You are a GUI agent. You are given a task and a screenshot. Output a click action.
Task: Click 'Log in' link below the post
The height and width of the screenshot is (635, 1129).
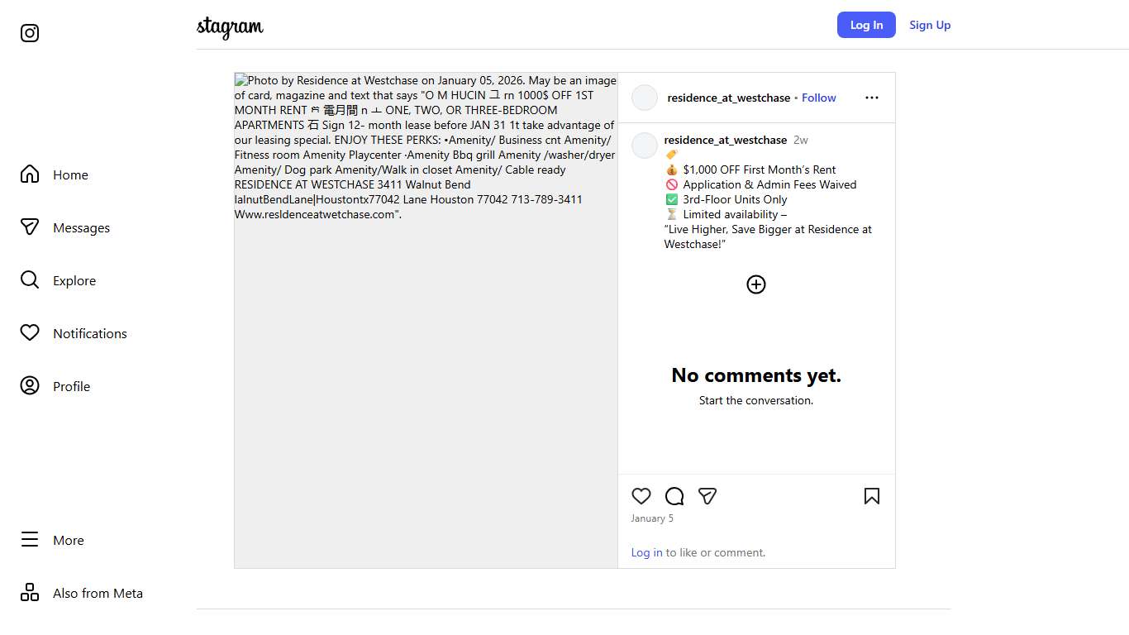tap(646, 552)
